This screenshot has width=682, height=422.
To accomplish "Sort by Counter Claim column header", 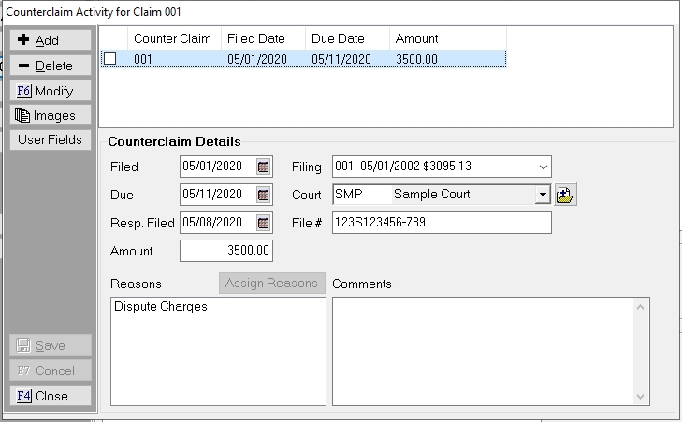I will [172, 38].
